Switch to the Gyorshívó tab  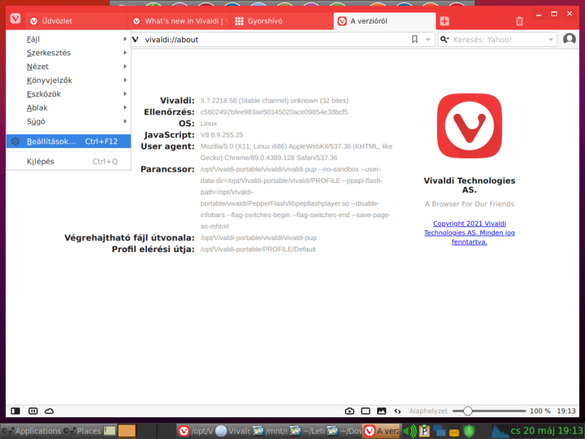pos(282,21)
